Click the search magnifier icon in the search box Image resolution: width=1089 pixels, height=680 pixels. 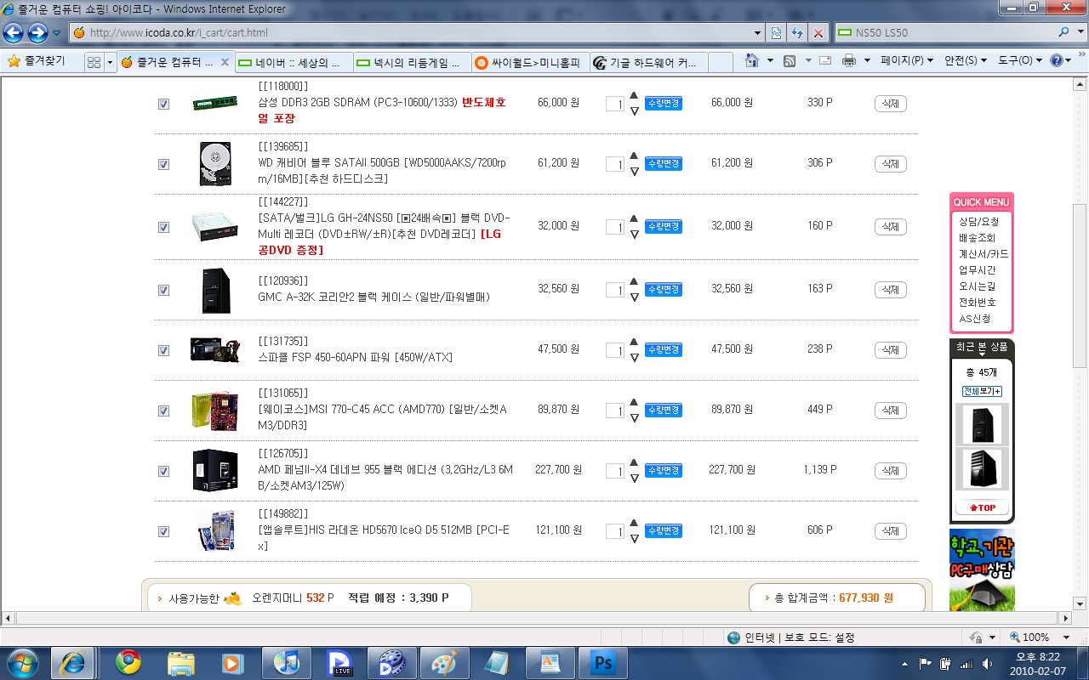pyautogui.click(x=1064, y=32)
